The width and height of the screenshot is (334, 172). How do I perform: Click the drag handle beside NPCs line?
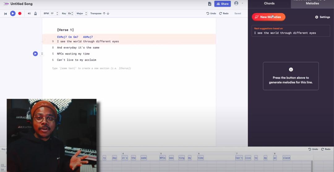pos(42,54)
